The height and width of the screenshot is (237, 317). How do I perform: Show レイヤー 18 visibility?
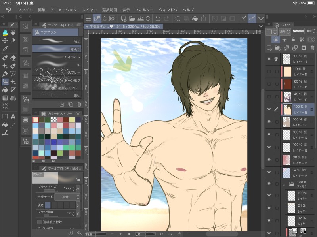click(x=269, y=97)
